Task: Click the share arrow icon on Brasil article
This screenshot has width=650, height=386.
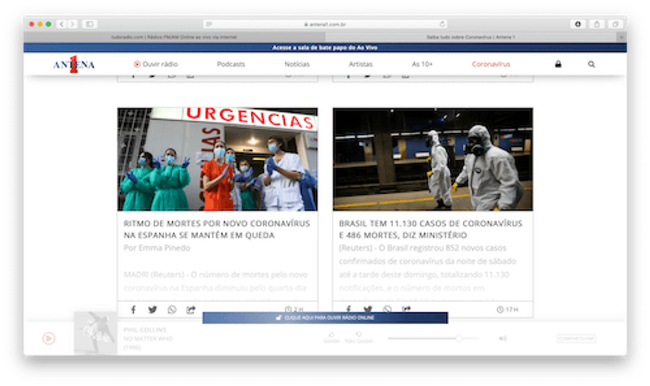Action: click(406, 309)
